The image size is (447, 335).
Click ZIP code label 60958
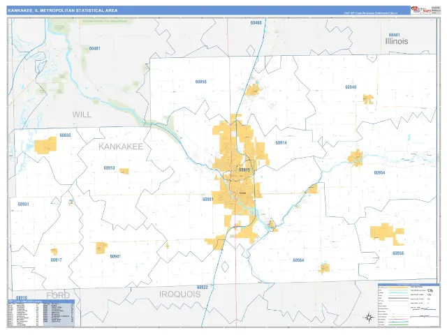tap(398, 253)
